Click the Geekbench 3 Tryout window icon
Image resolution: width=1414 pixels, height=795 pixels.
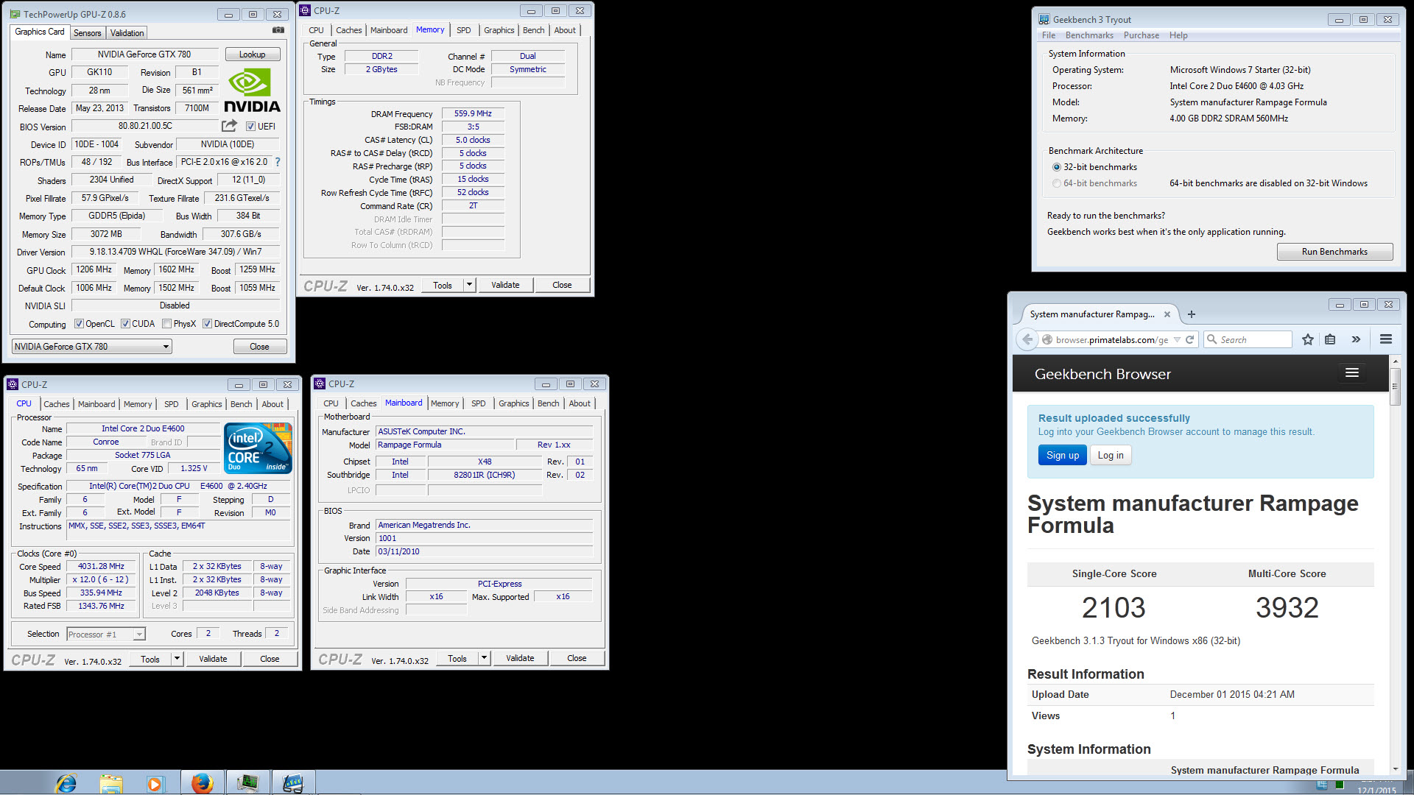point(1044,19)
